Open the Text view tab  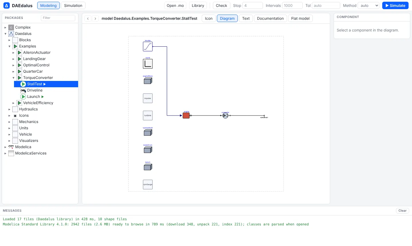(246, 18)
